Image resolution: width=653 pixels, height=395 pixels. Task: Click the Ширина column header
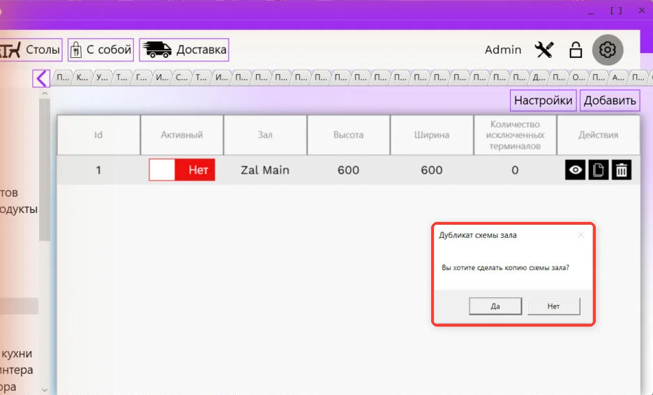(431, 135)
